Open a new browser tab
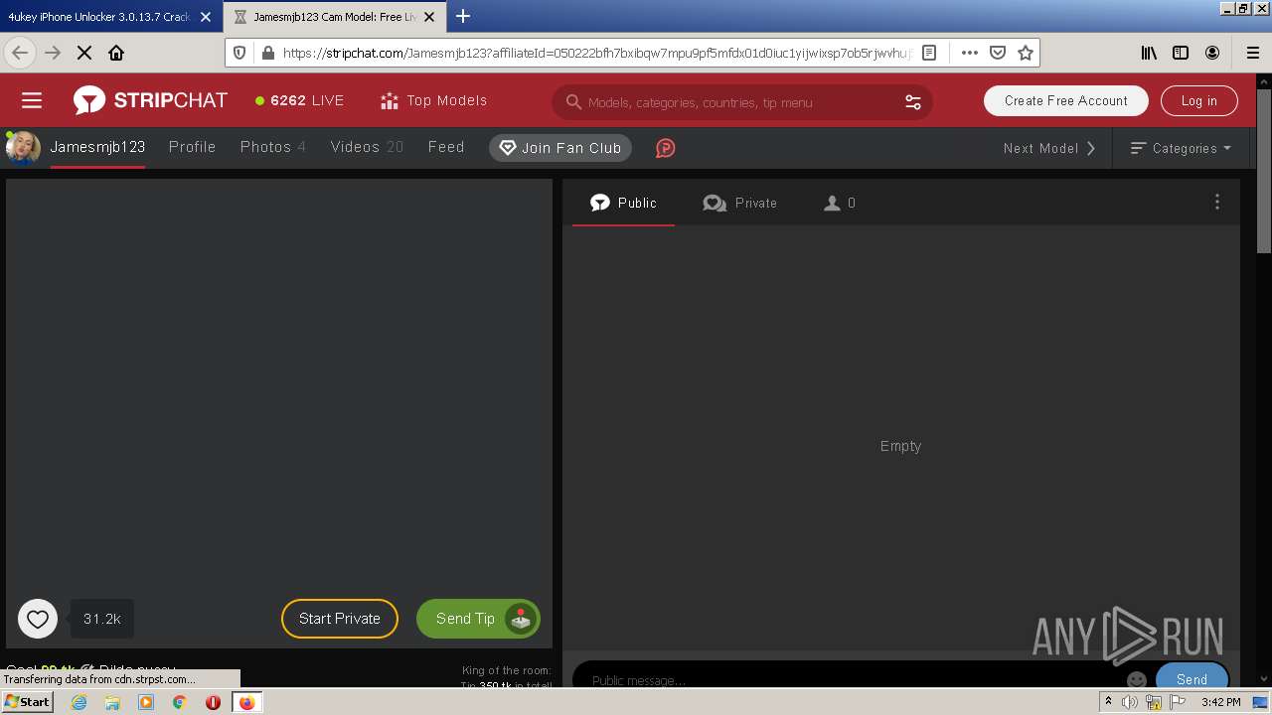 pos(462,16)
